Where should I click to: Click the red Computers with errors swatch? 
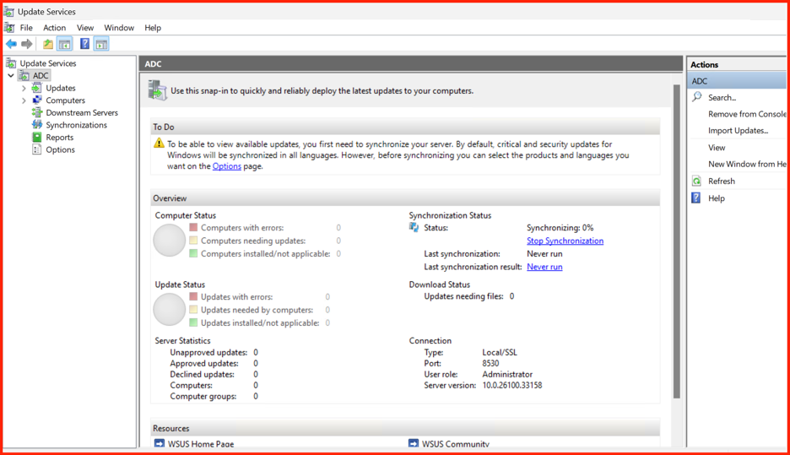click(x=193, y=227)
